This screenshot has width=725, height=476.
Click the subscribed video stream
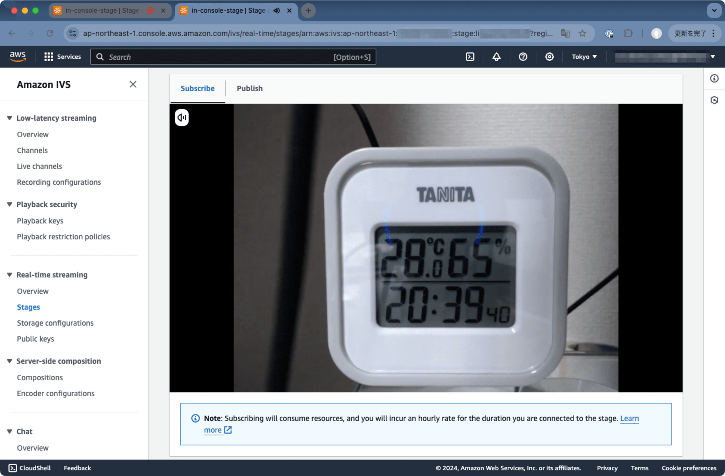pos(426,248)
